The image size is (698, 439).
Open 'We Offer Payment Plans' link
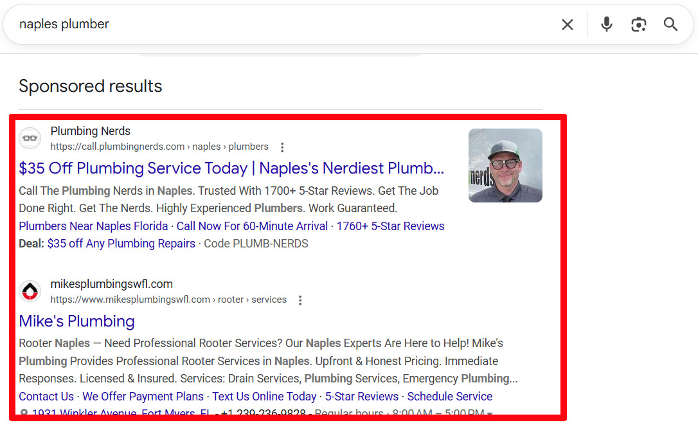pos(143,397)
